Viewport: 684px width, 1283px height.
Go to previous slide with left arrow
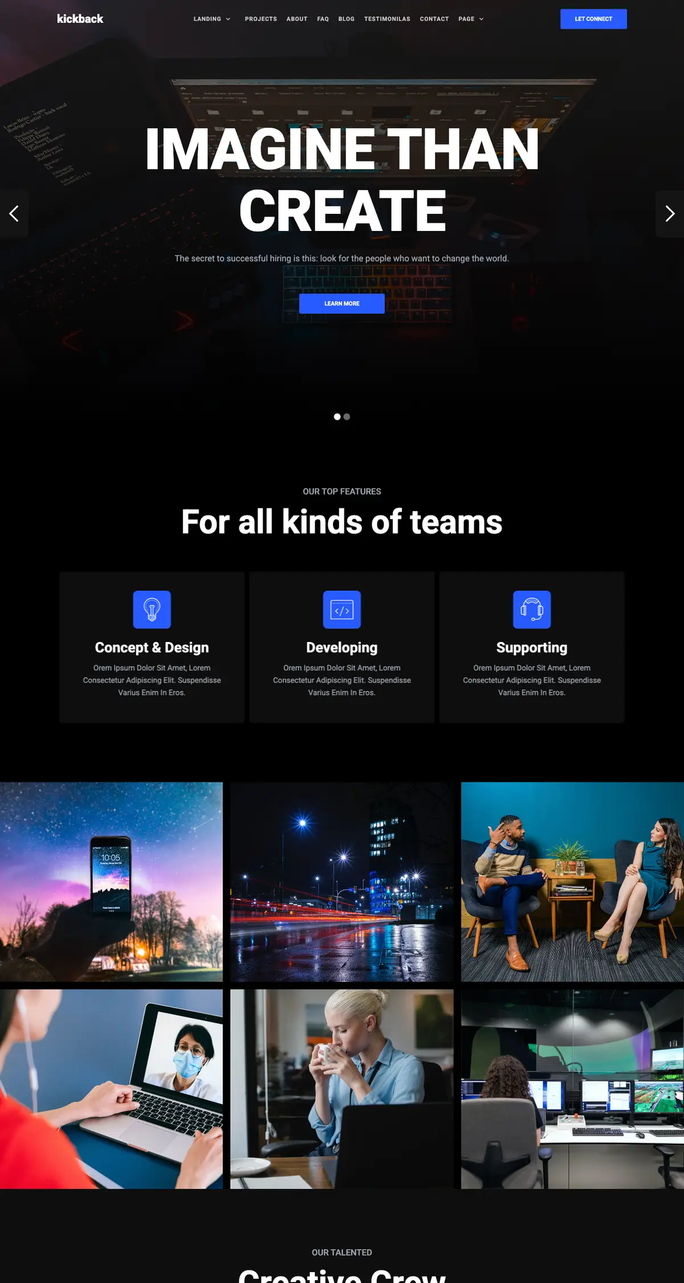pos(14,214)
